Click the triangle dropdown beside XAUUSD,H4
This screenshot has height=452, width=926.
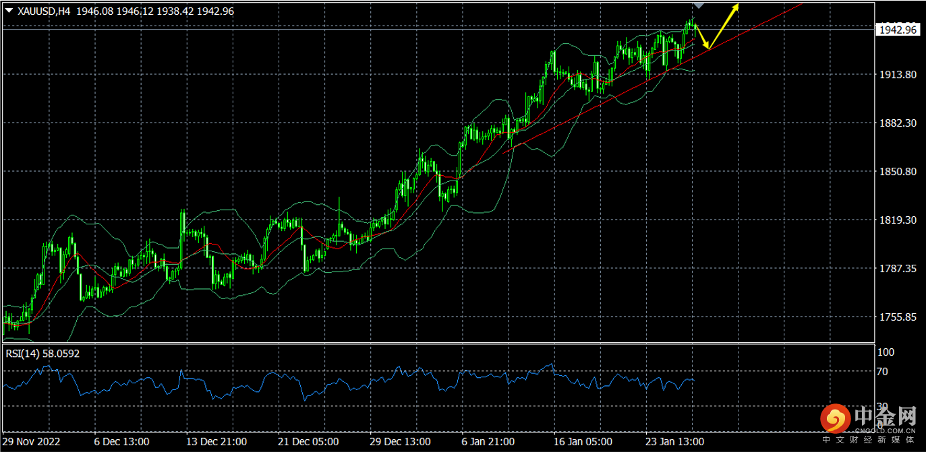pos(9,11)
